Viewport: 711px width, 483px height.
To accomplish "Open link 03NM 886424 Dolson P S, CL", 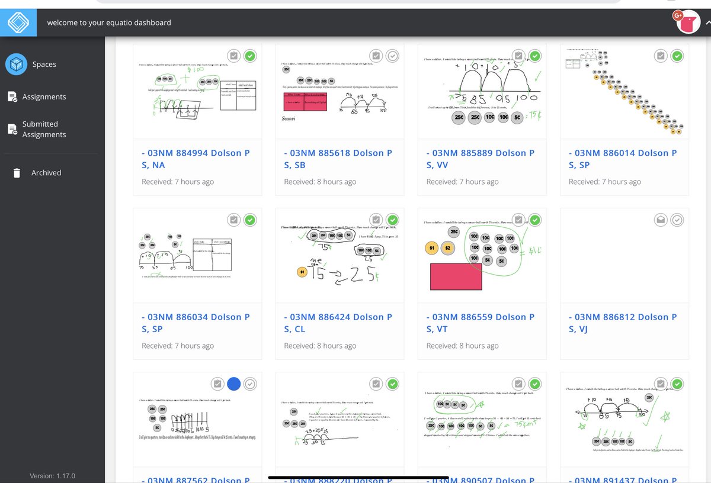I will [338, 323].
